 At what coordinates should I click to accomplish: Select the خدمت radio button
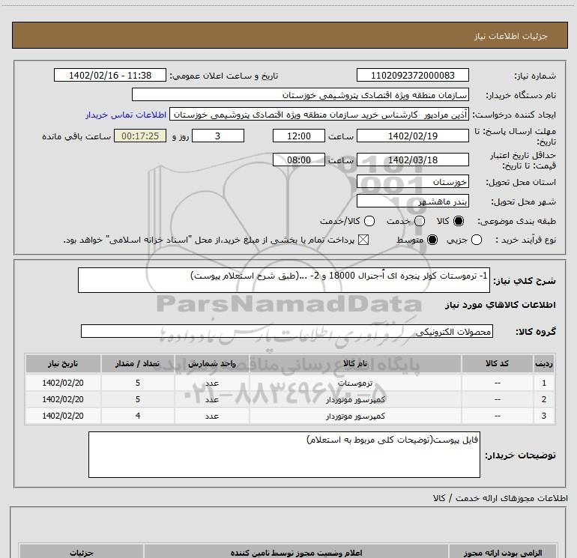tap(420, 221)
